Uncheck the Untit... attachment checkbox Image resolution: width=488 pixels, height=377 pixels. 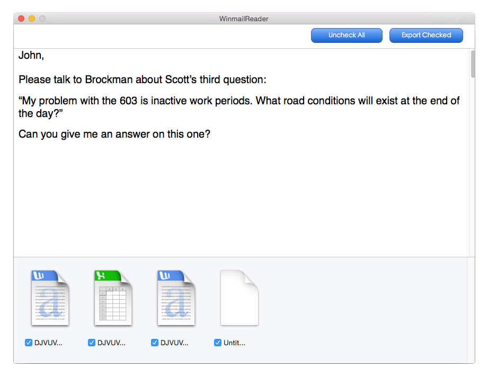(x=218, y=343)
